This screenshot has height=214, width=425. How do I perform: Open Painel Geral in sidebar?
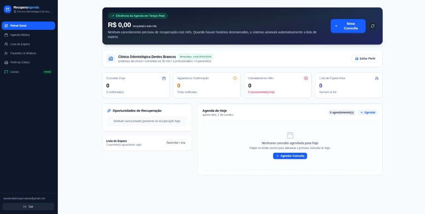tap(29, 26)
